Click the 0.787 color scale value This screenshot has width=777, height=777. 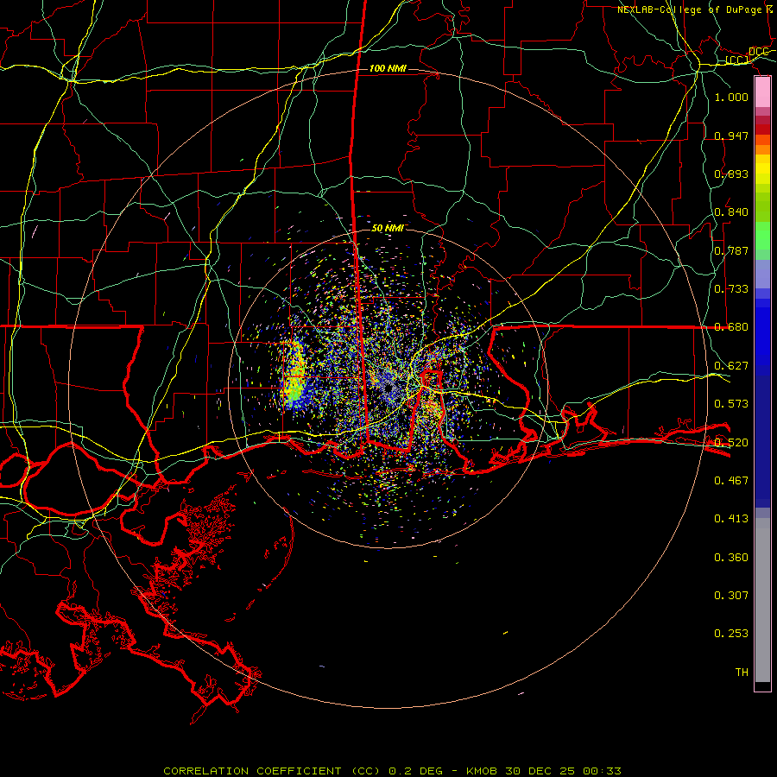tap(731, 250)
